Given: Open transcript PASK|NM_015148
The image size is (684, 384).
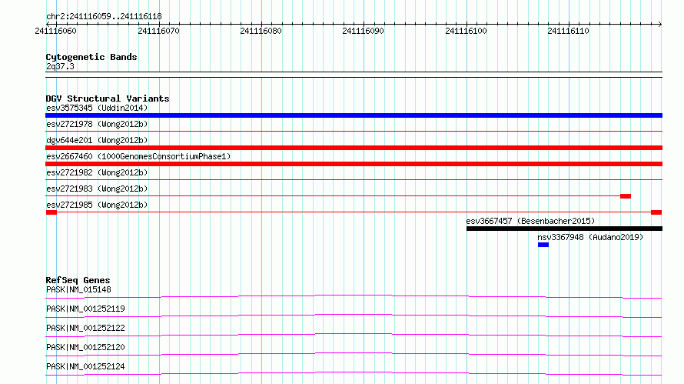Looking at the screenshot, I should tap(78, 289).
